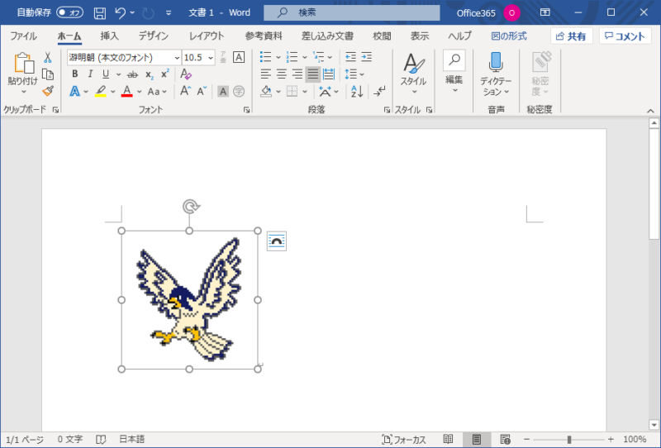Open the font size dropdown
This screenshot has height=448, width=661.
click(211, 58)
